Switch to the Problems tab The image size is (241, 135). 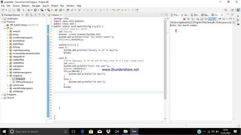[x=175, y=15]
